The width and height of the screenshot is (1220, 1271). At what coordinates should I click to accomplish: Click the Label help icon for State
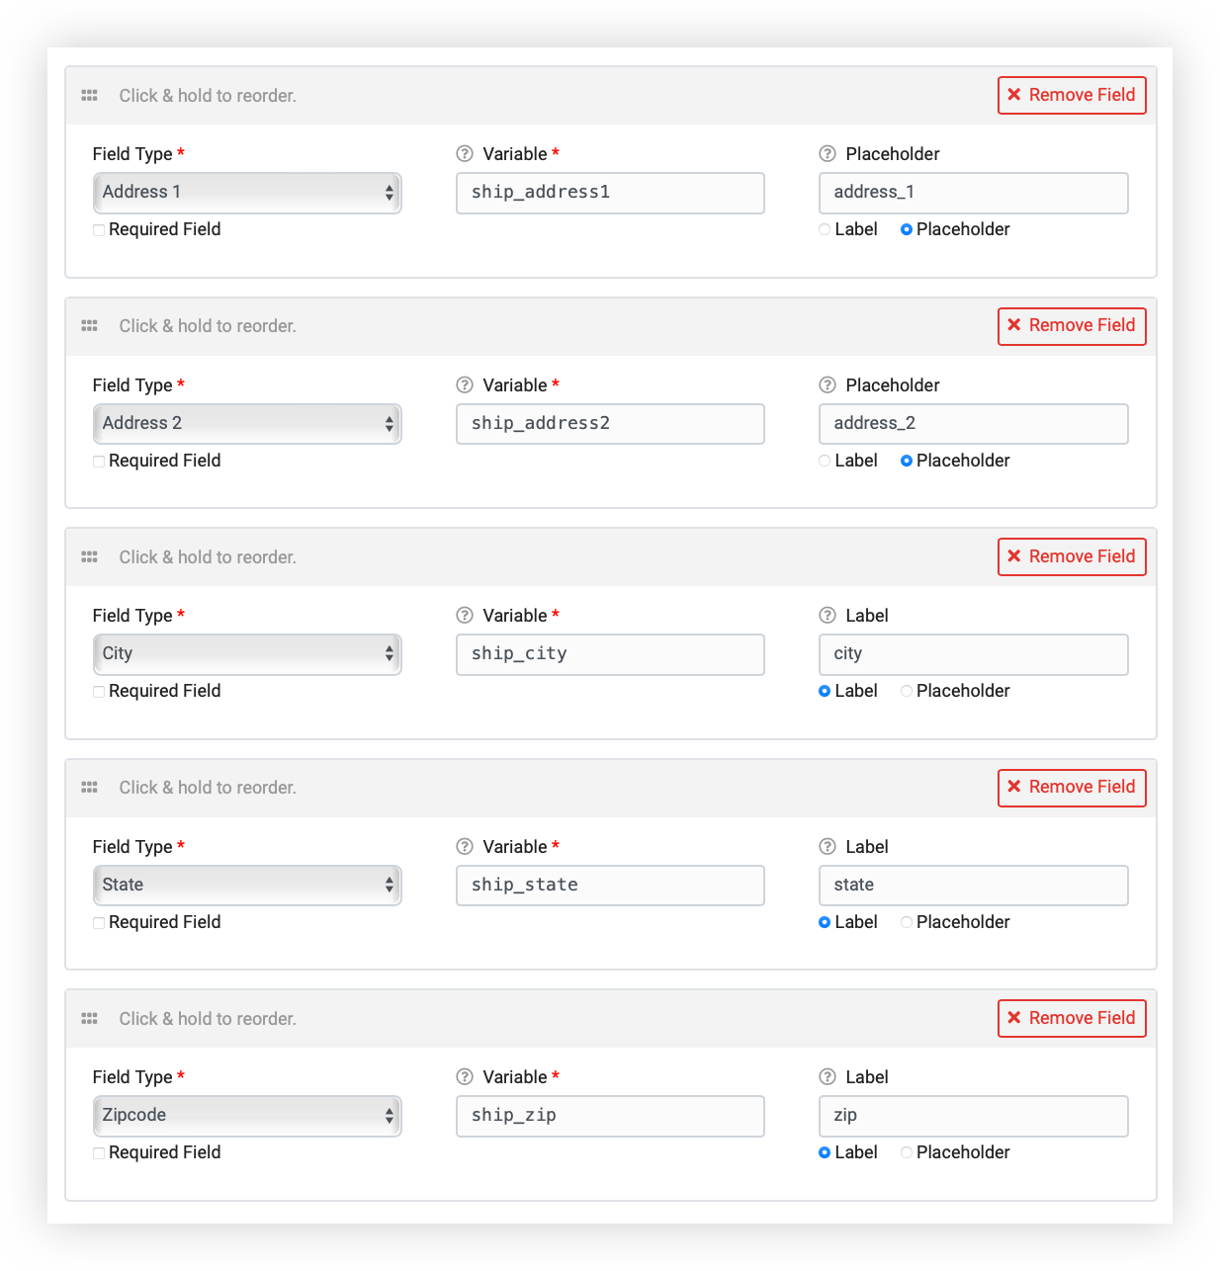point(828,847)
